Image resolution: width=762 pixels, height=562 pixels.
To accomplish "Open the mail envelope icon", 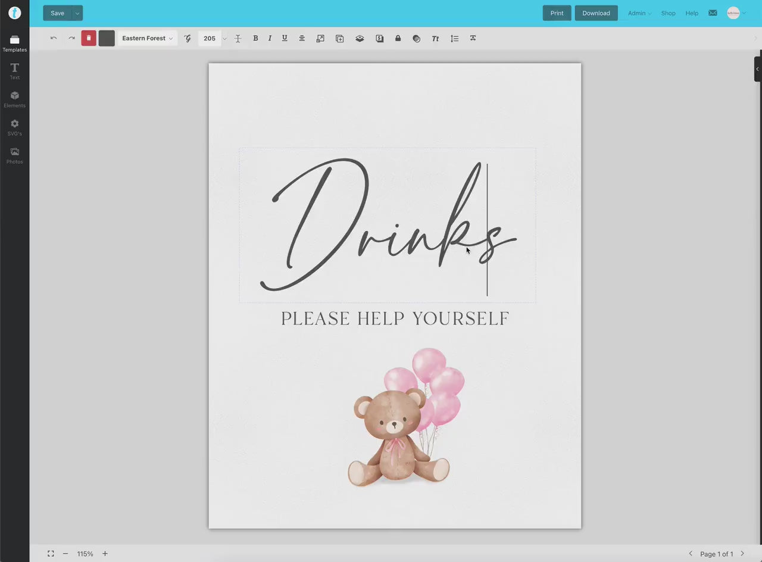I will click(x=713, y=13).
